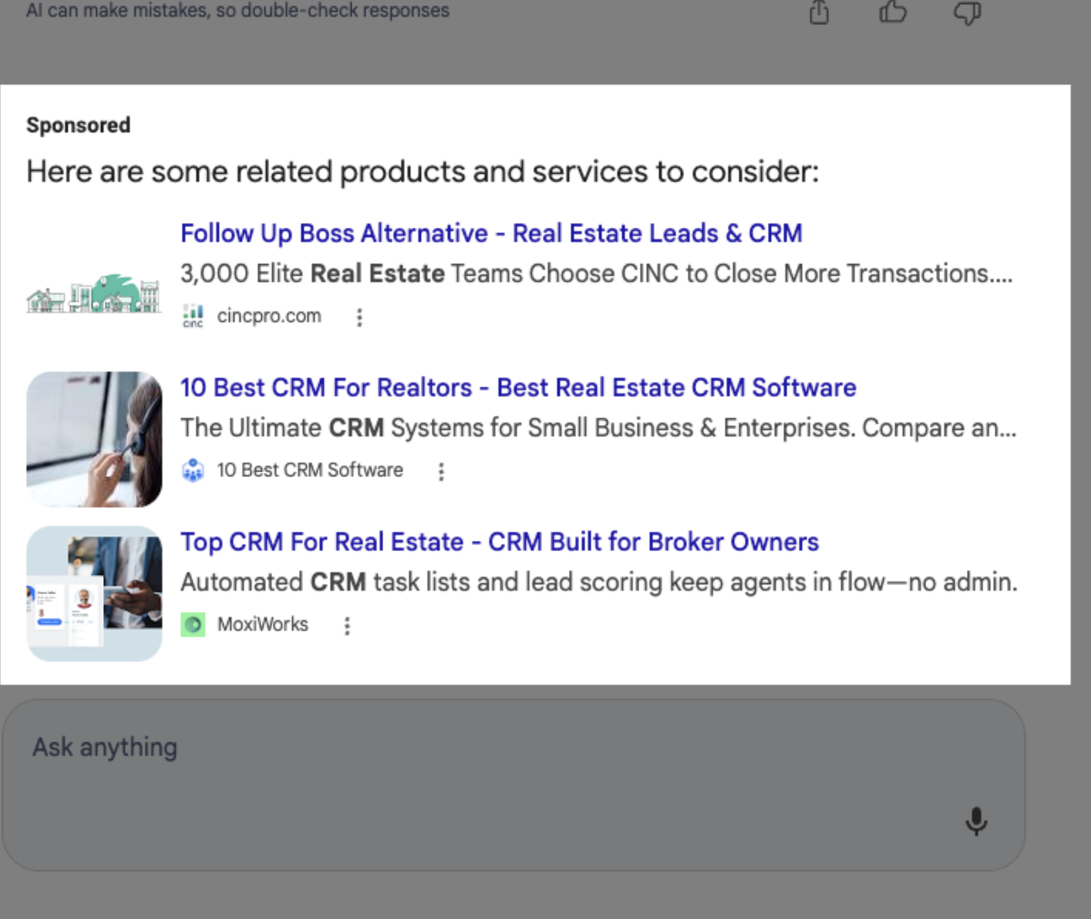
Task: Click the MoxiWorks ad thumbnail image
Action: [x=94, y=594]
